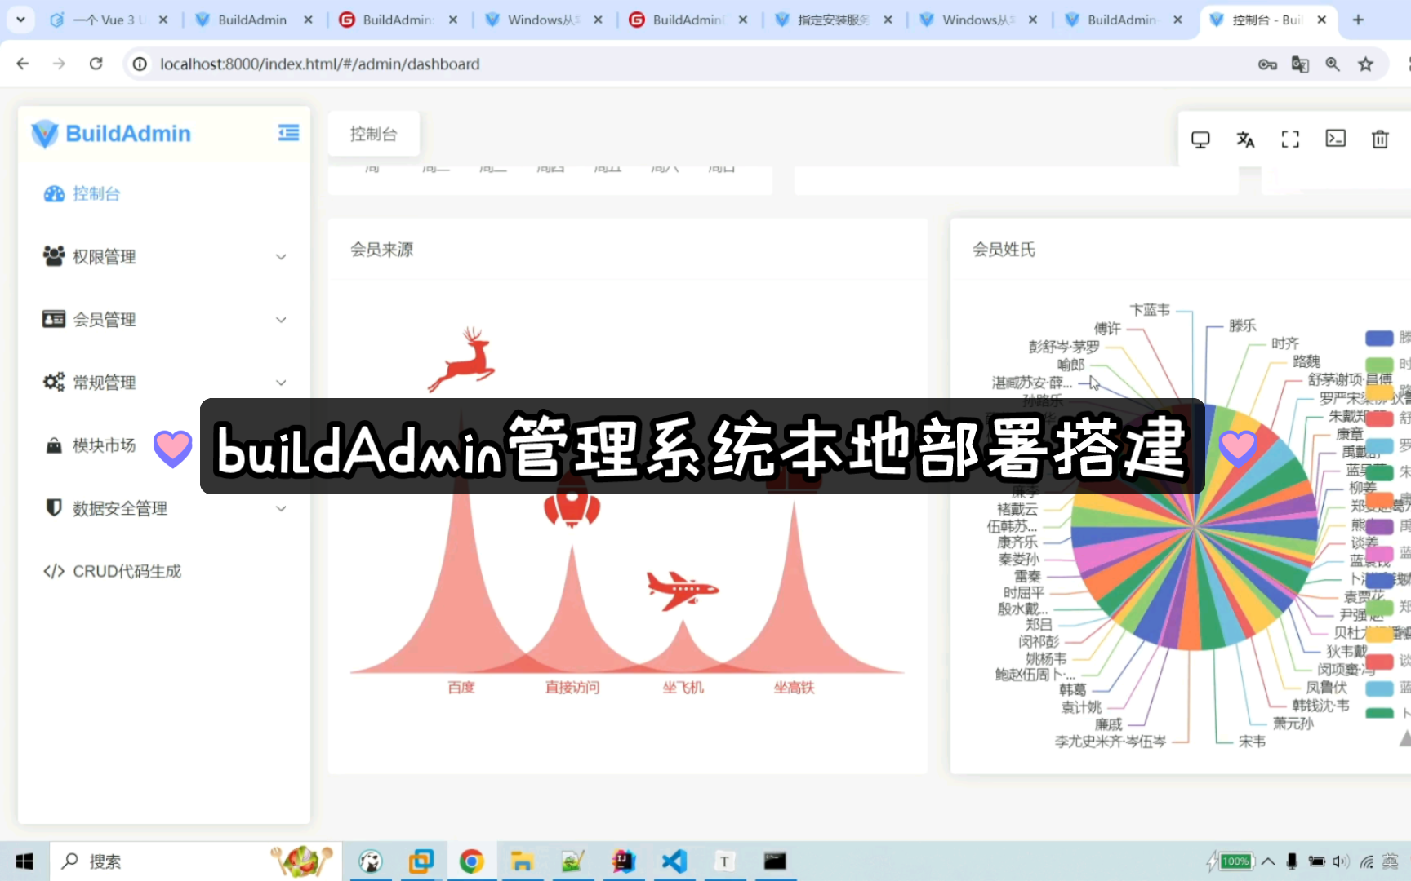Screen dimensions: 1411x881
Task: Open the language switch icon
Action: click(x=1245, y=139)
